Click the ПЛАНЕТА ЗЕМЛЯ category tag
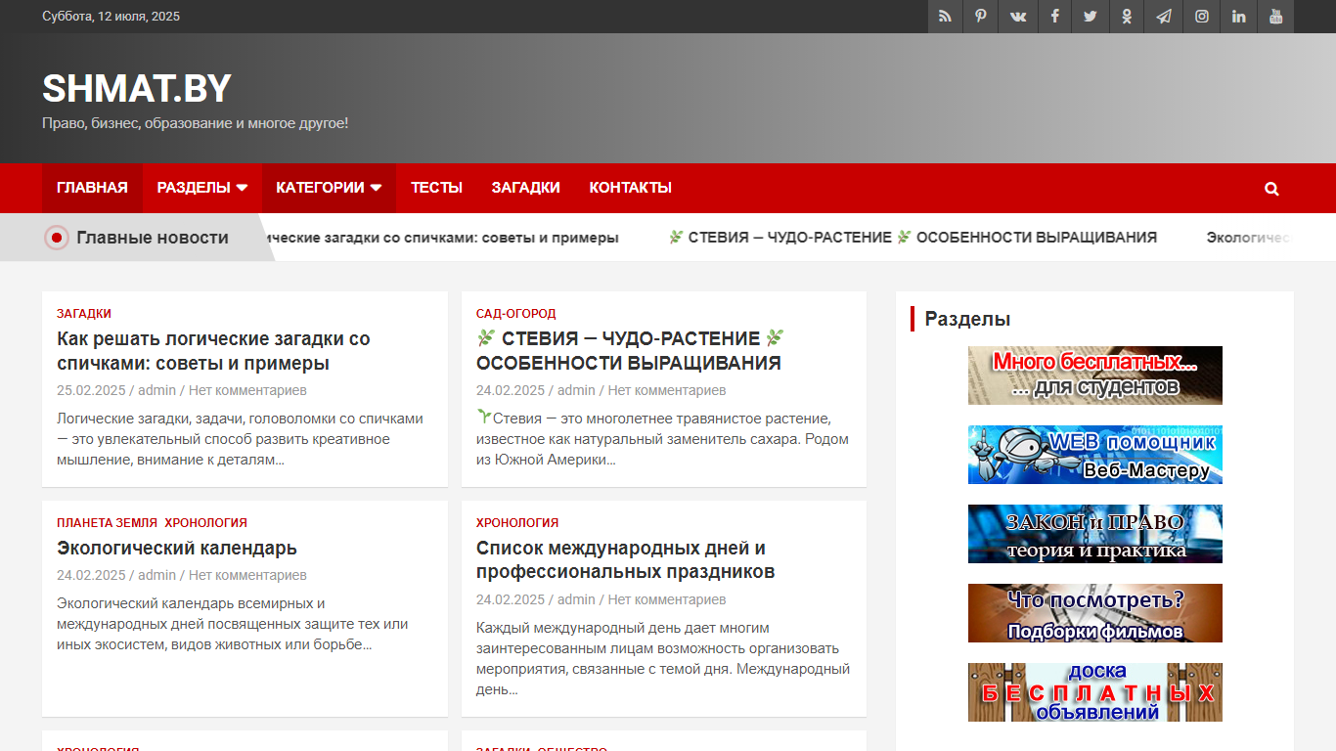The image size is (1336, 751). pyautogui.click(x=107, y=523)
